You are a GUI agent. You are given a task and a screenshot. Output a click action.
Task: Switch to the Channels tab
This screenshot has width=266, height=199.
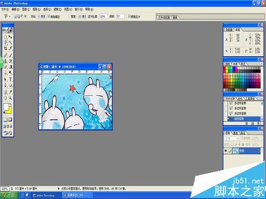tap(236, 133)
